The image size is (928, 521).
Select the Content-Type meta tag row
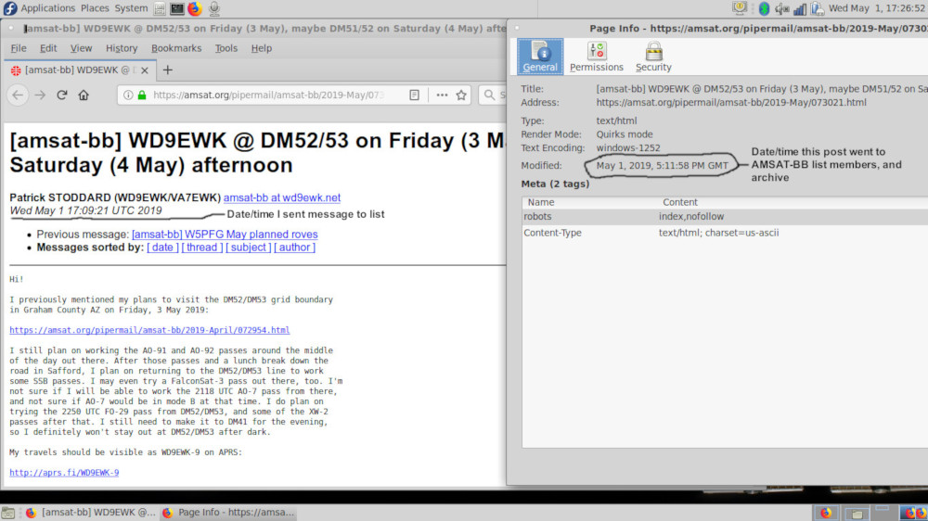tap(725, 233)
